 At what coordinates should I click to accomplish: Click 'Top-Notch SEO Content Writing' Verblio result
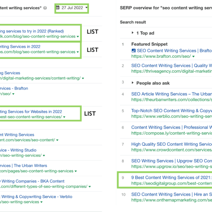click(171, 111)
